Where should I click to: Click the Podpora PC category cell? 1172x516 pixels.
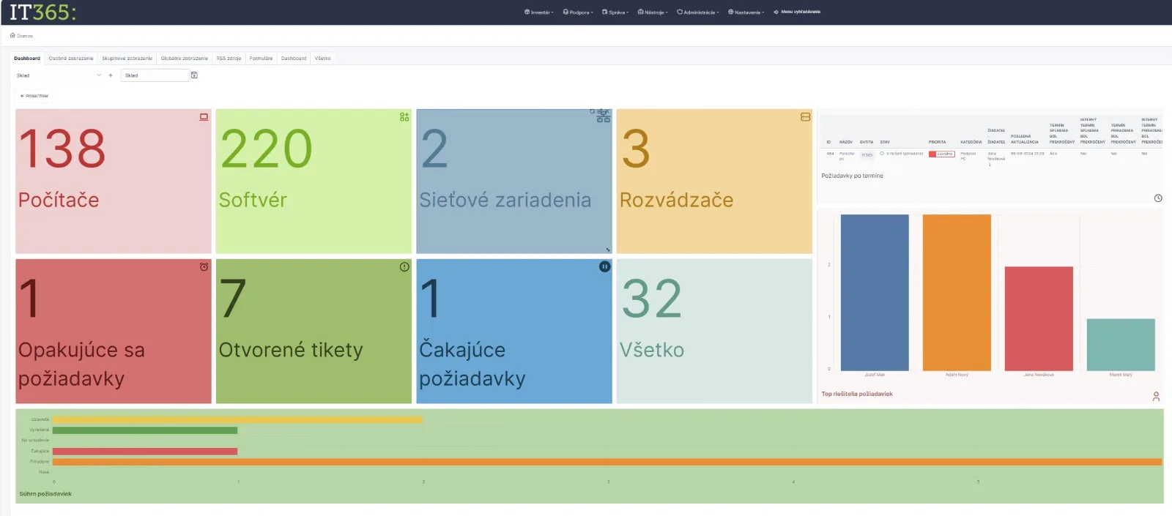[x=968, y=156]
